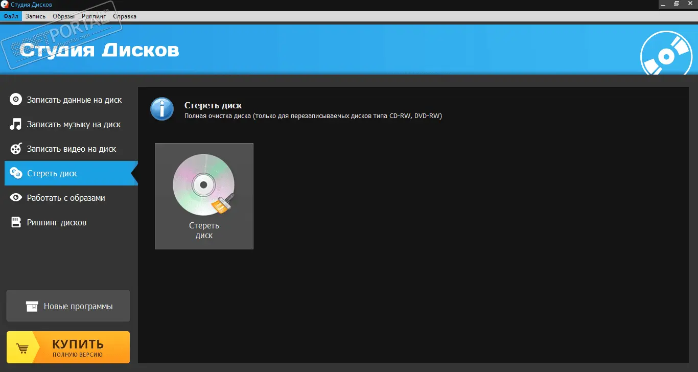
Task: Close the Студия Дисков window
Action: (x=690, y=4)
